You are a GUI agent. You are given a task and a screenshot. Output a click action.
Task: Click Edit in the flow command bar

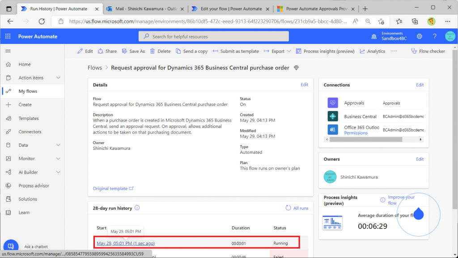click(85, 51)
